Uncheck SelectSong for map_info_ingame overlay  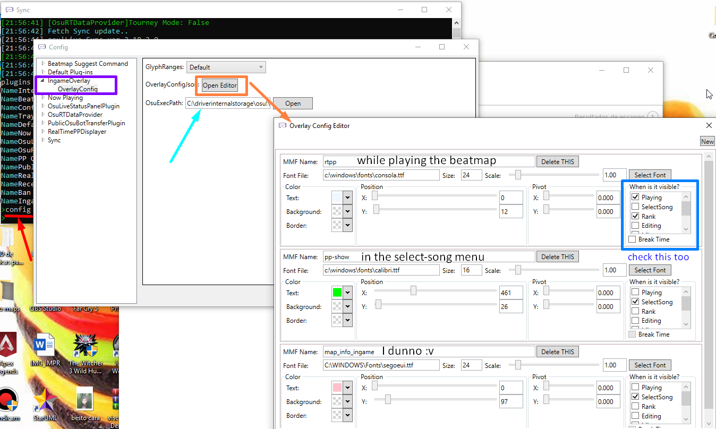pos(635,397)
